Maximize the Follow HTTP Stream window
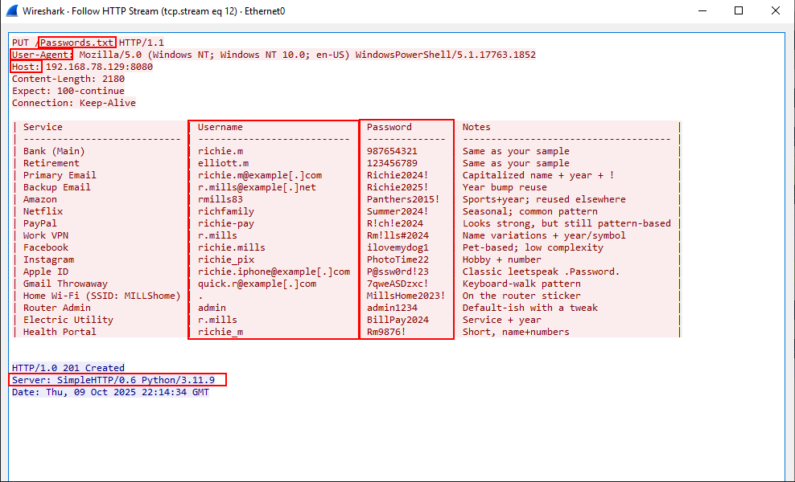The height and width of the screenshot is (482, 795). [x=739, y=10]
